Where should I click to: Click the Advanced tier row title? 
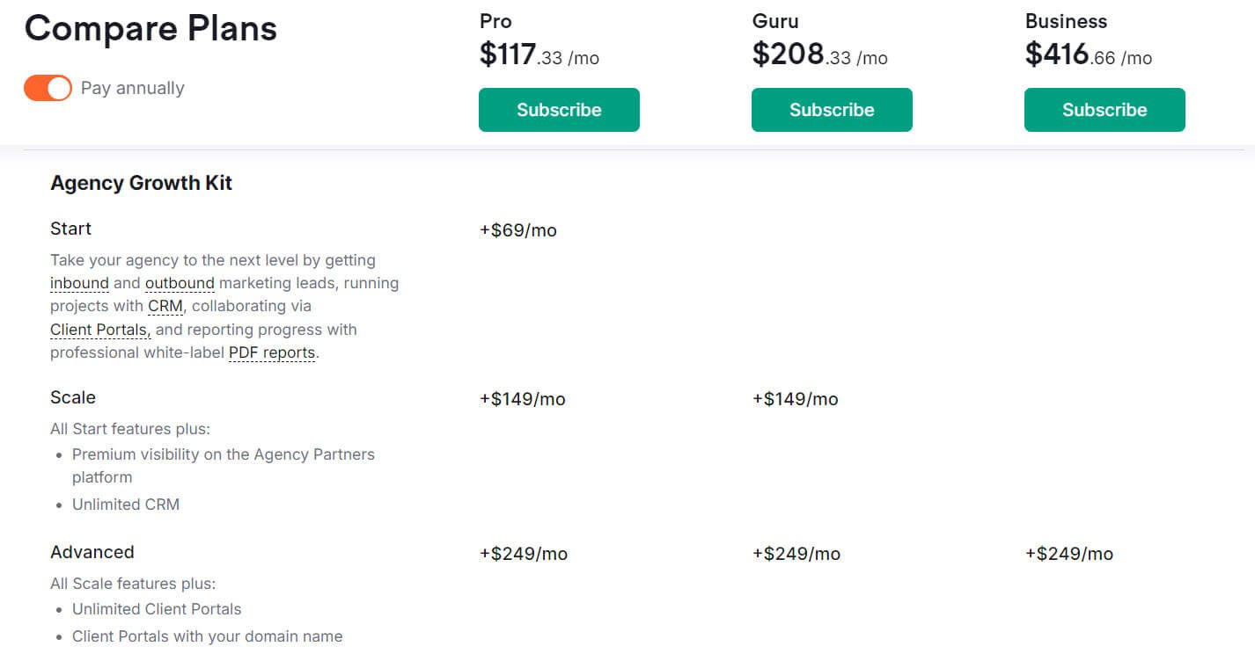coord(92,552)
